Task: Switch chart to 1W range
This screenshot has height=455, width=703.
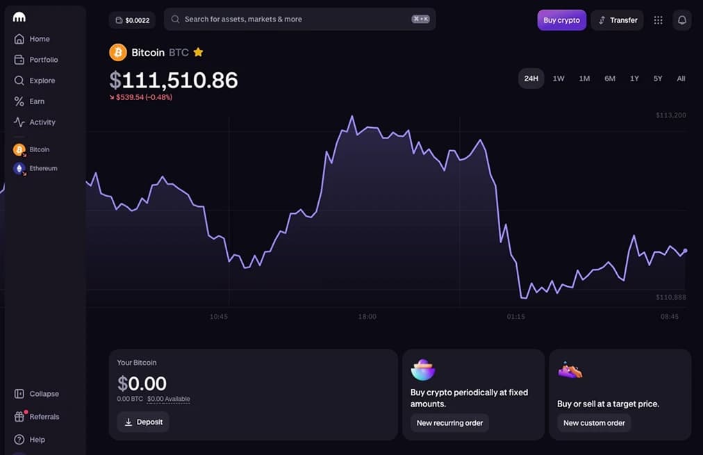Action: pyautogui.click(x=559, y=78)
